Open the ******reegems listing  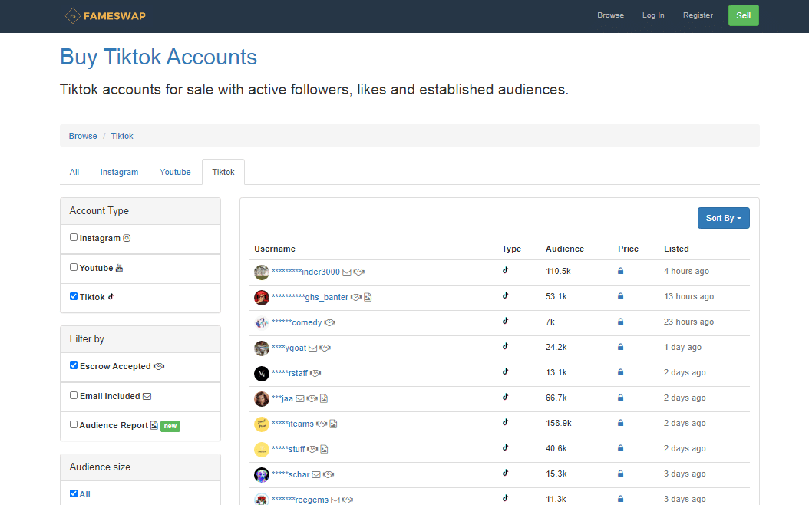(300, 500)
